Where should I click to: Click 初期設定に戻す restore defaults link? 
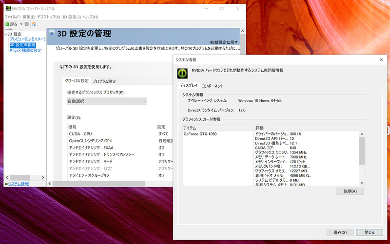(224, 42)
